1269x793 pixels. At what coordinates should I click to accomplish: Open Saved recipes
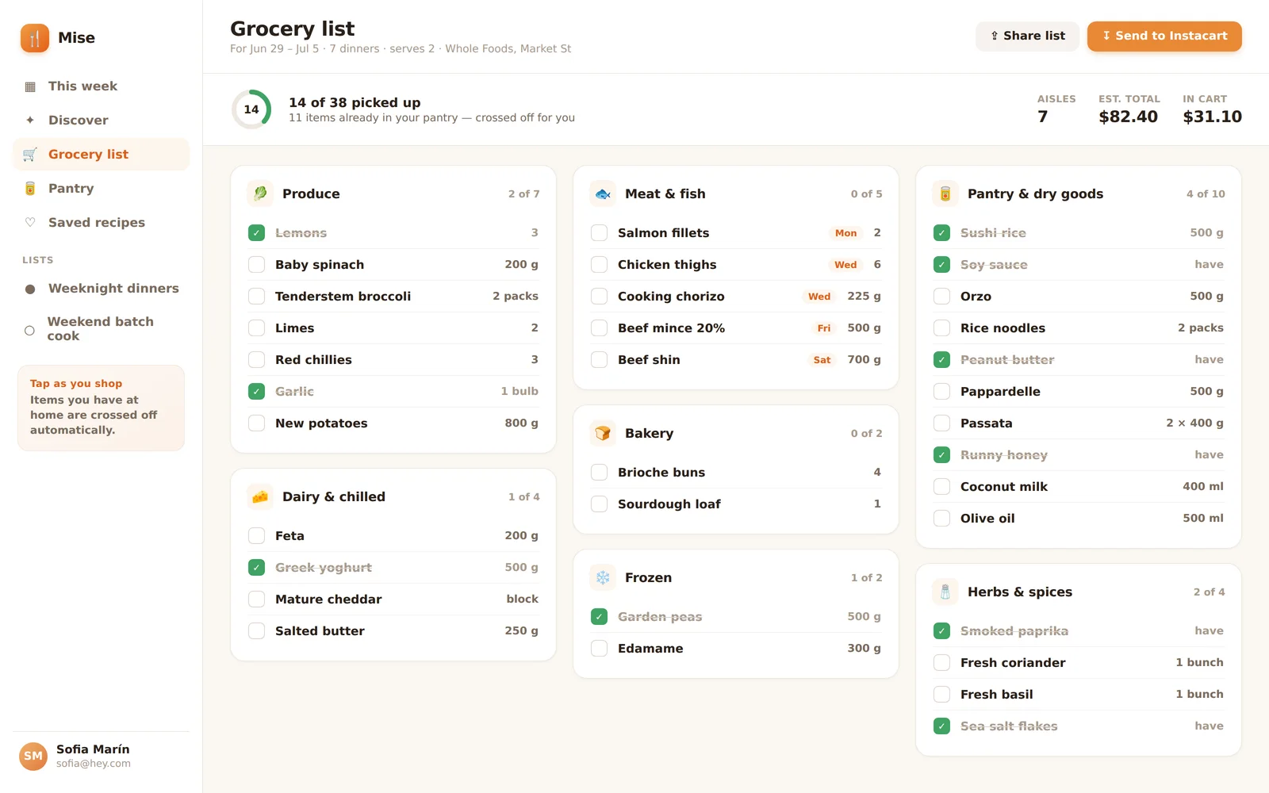pyautogui.click(x=102, y=223)
